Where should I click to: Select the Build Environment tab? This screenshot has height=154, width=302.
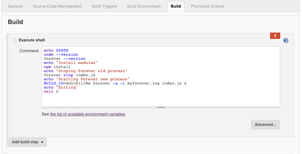click(144, 6)
